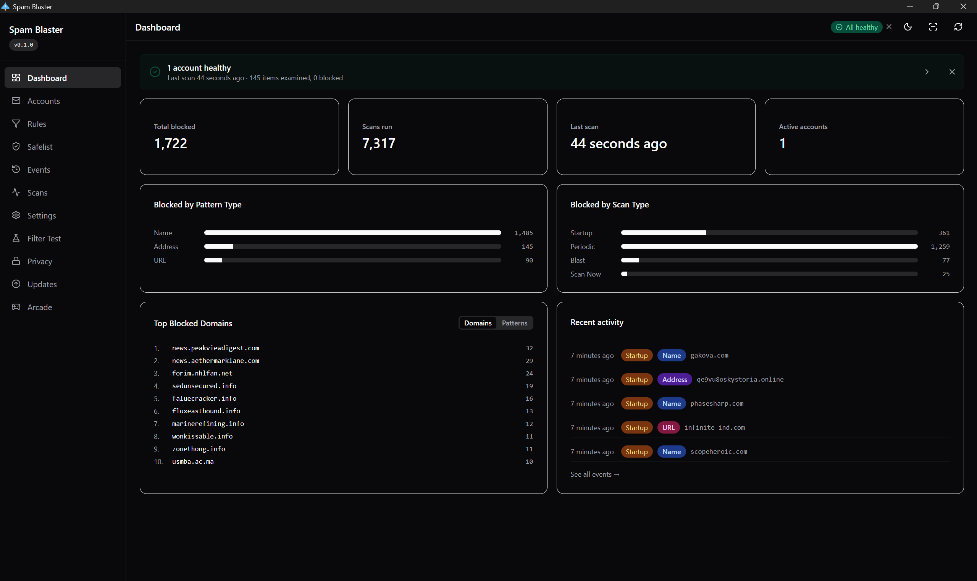Screen dimensions: 977x581
Task: Click the green check icon in banner
Action: click(x=155, y=72)
